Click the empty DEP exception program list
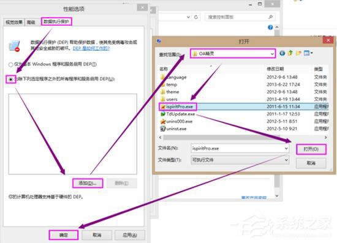The width and height of the screenshot is (337, 243). coord(73,134)
